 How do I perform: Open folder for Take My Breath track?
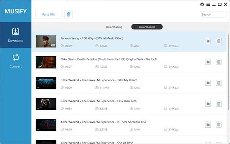[x=208, y=83]
